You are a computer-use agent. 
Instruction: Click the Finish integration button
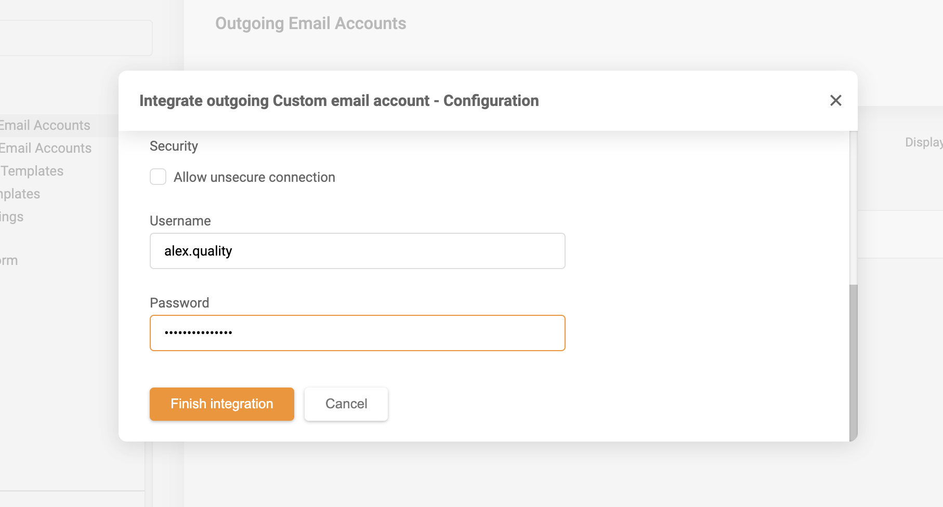221,404
